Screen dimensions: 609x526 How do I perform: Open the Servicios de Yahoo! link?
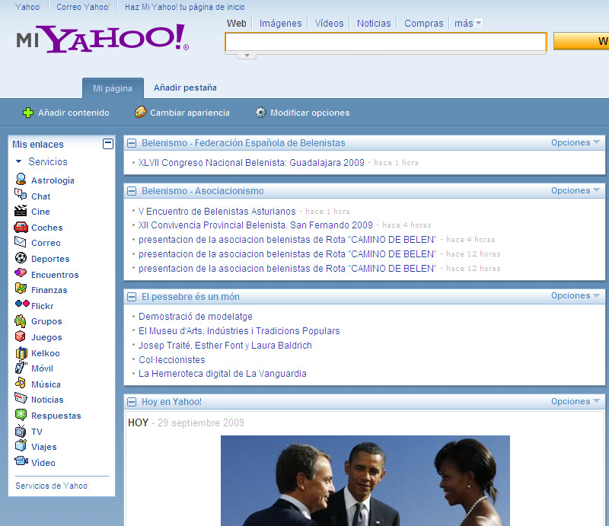52,486
